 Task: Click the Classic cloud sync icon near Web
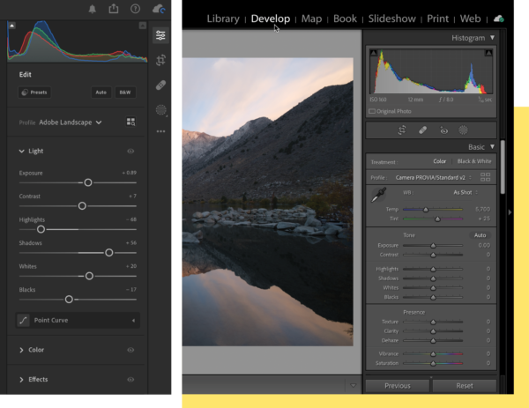click(499, 19)
